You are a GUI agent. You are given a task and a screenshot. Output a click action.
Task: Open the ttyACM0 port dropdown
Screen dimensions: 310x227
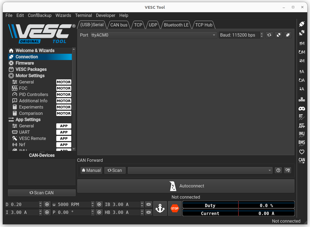(153, 35)
